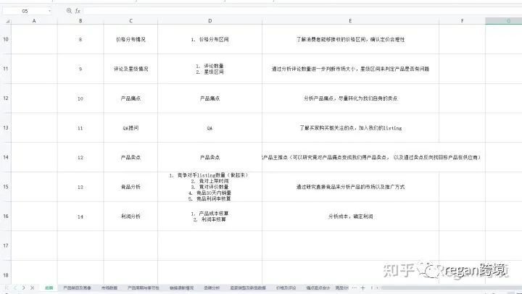The width and height of the screenshot is (522, 294).
Task: Select the highlighted column G header
Action: point(504,21)
